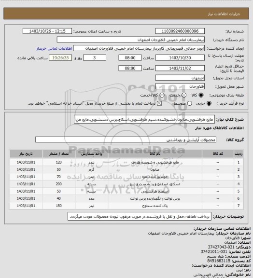The width and height of the screenshot is (253, 278).
Task: Click the delivery city field فلاورجان
Action: (x=180, y=86)
